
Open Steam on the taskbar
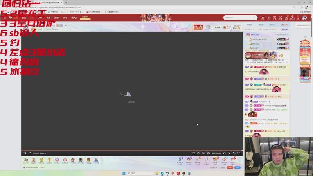(167, 173)
